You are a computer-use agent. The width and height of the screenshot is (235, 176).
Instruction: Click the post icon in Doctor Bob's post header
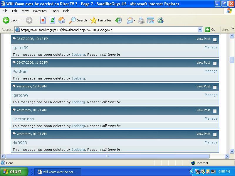click(x=14, y=110)
